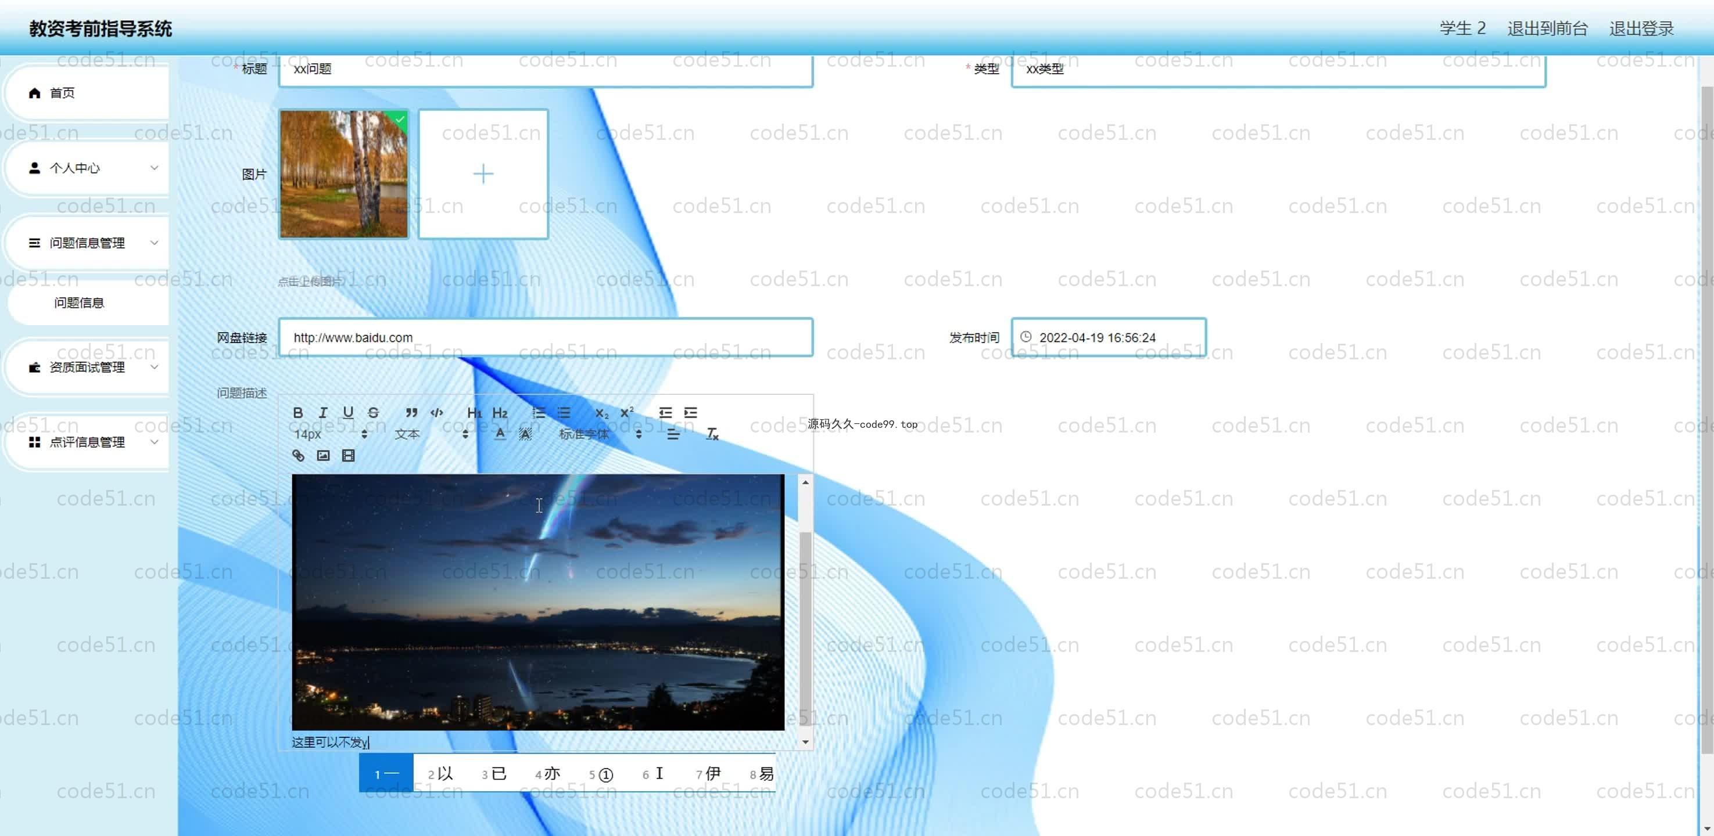Open the 文本 heading style dropdown
Screen dimensions: 1714x836
pyautogui.click(x=431, y=434)
